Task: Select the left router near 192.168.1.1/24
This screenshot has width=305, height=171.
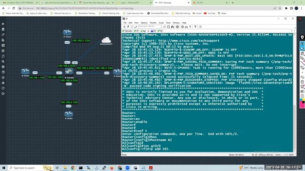Action: point(25,71)
